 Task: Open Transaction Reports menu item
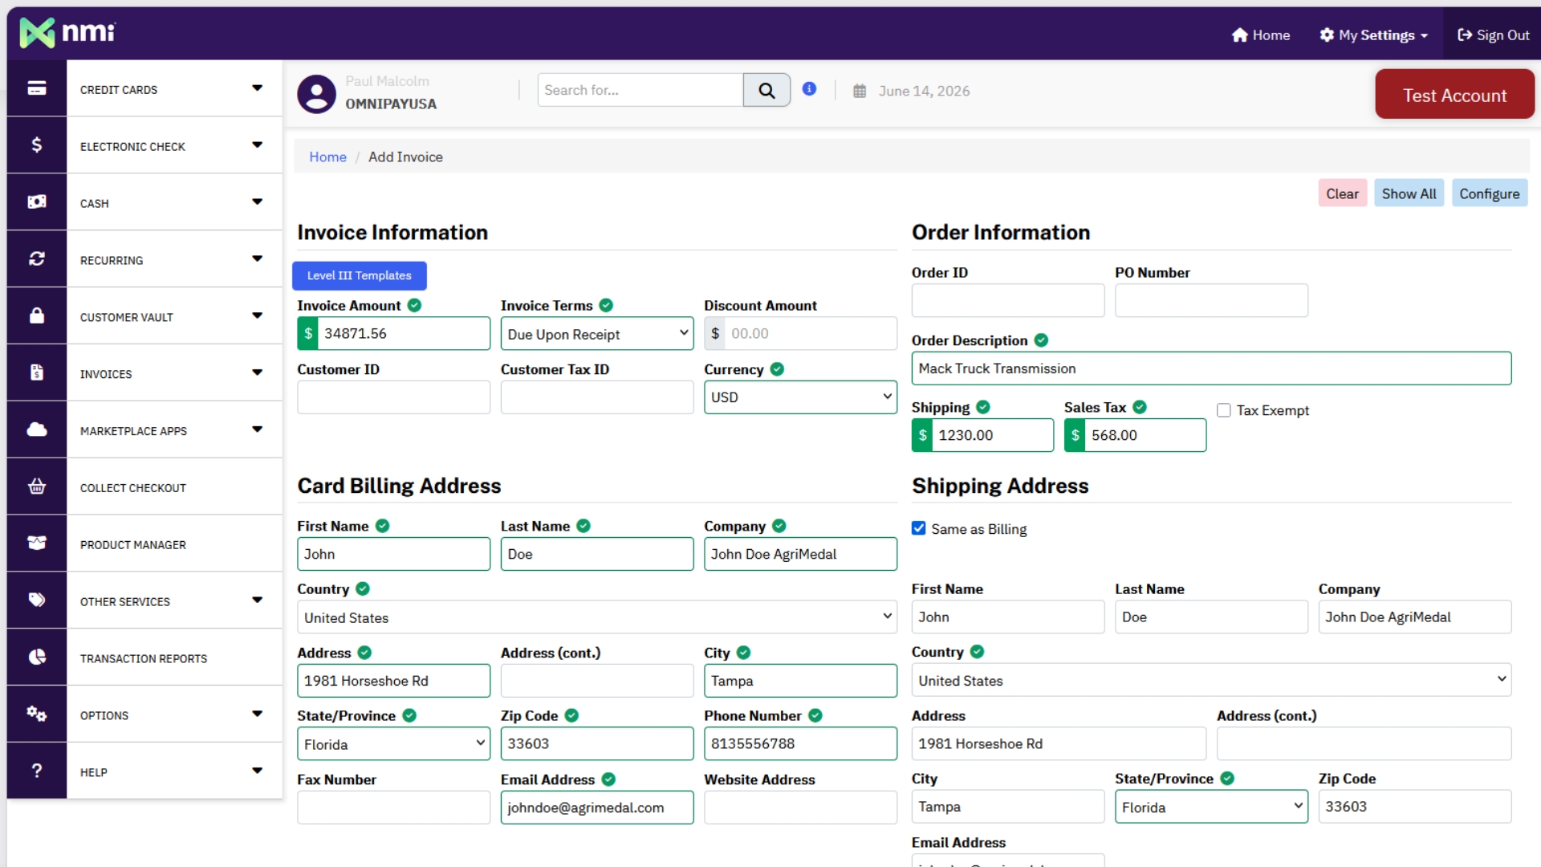point(174,657)
